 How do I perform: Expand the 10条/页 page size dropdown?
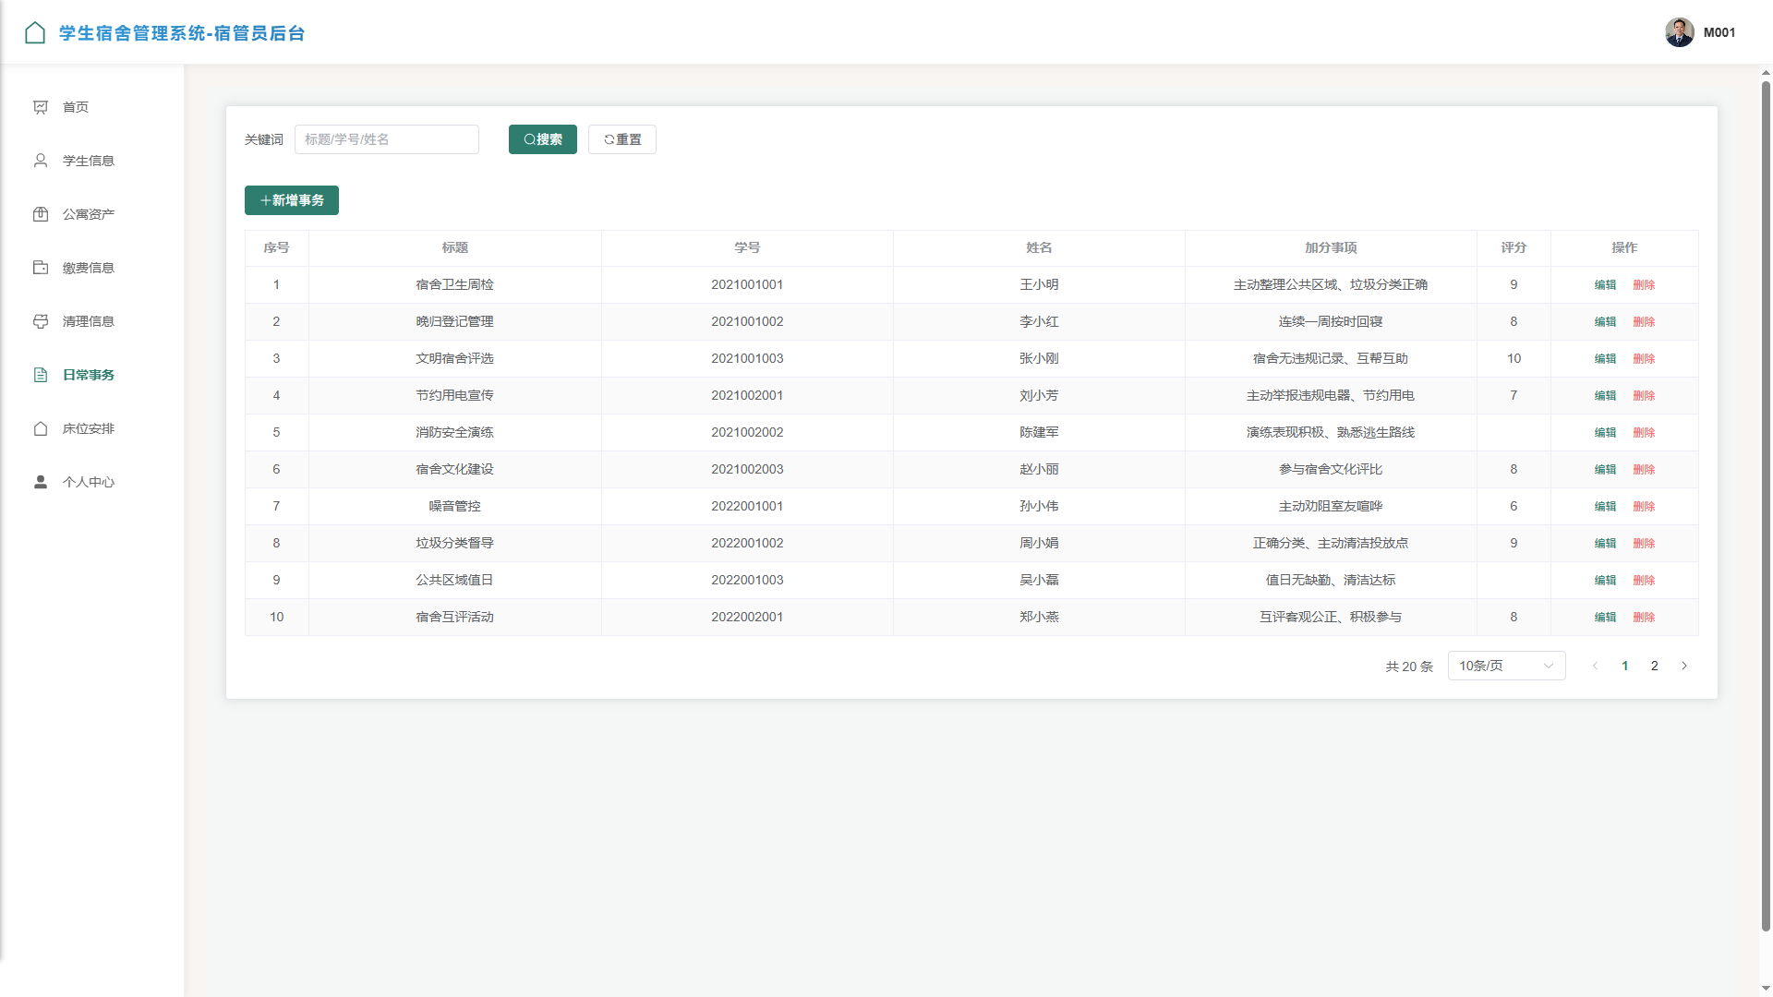coord(1506,666)
